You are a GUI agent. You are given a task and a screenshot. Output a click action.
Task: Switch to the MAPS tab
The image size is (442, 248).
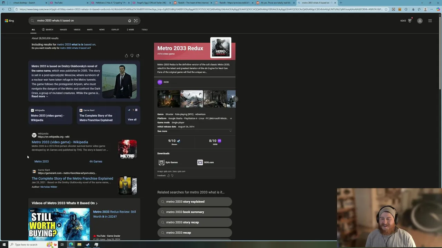click(90, 30)
